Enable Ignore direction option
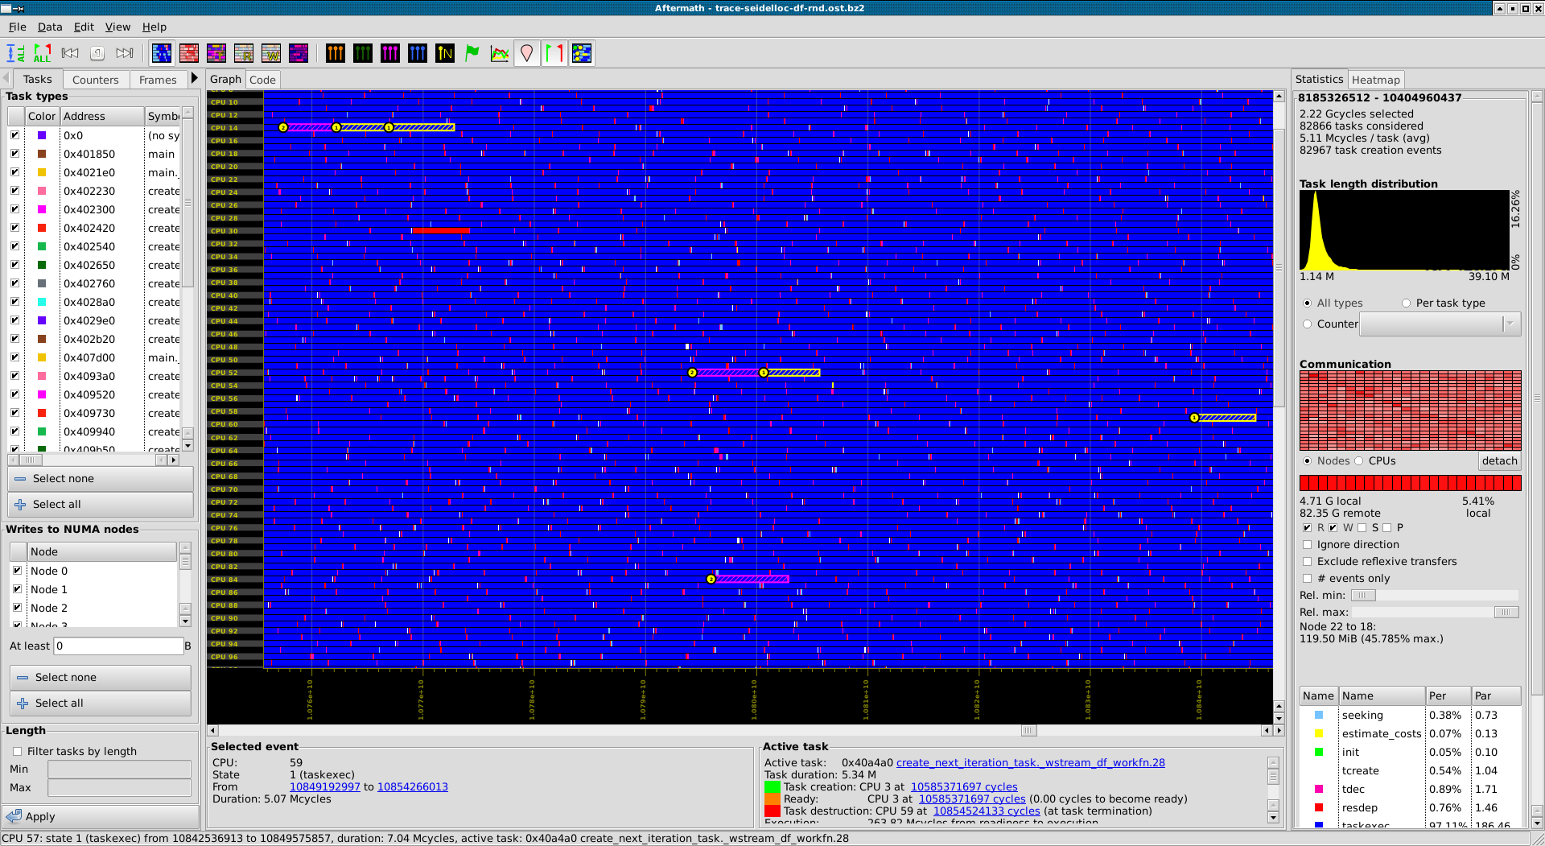The width and height of the screenshot is (1545, 846). pos(1307,544)
